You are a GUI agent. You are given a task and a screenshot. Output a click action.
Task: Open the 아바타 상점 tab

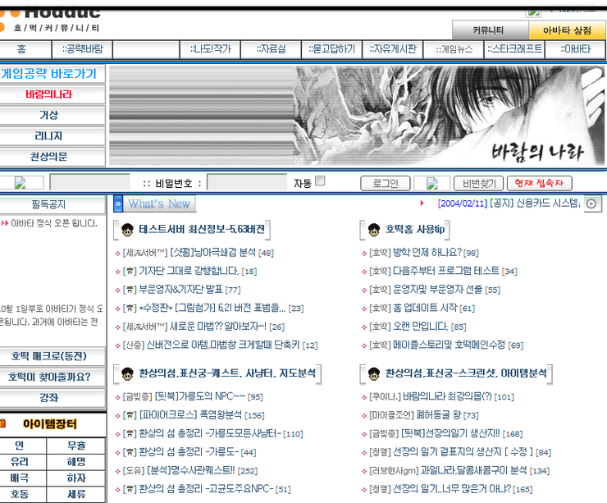(x=567, y=30)
